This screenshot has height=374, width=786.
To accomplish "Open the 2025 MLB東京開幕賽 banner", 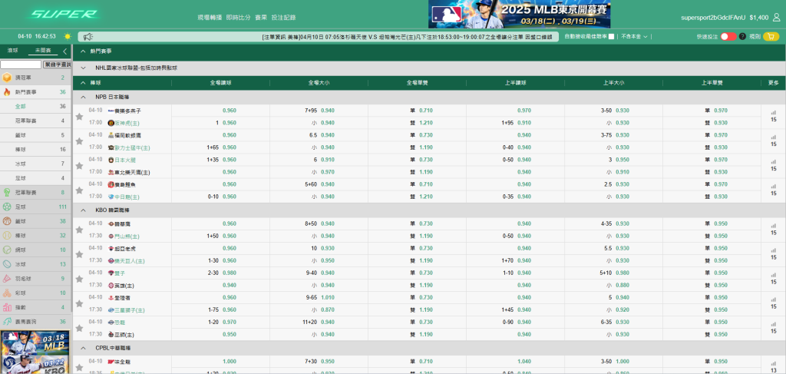I will coord(520,14).
